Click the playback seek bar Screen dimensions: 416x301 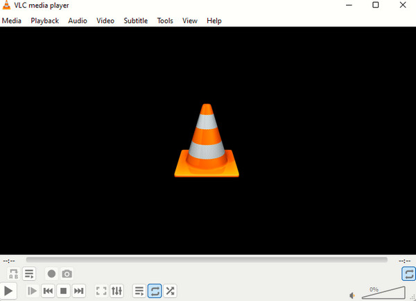207,259
